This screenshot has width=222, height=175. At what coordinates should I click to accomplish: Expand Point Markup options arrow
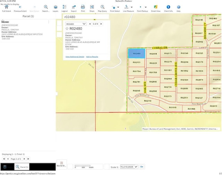[146, 7]
